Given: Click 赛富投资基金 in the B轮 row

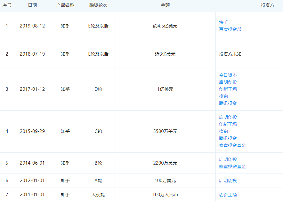Looking at the screenshot, I should click(x=232, y=166).
